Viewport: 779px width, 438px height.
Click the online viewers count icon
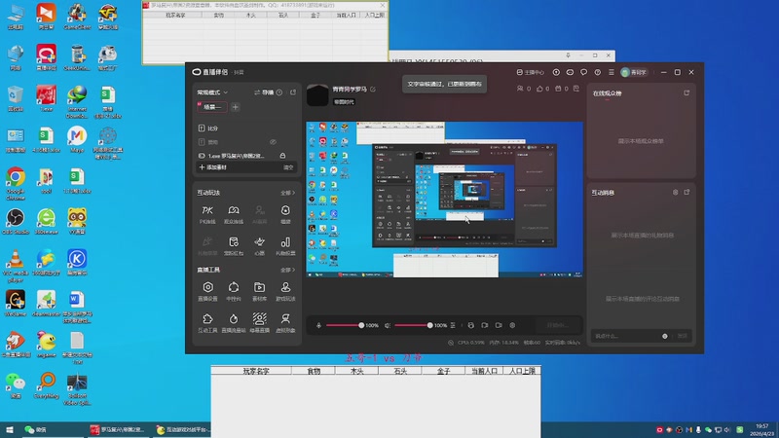point(520,89)
